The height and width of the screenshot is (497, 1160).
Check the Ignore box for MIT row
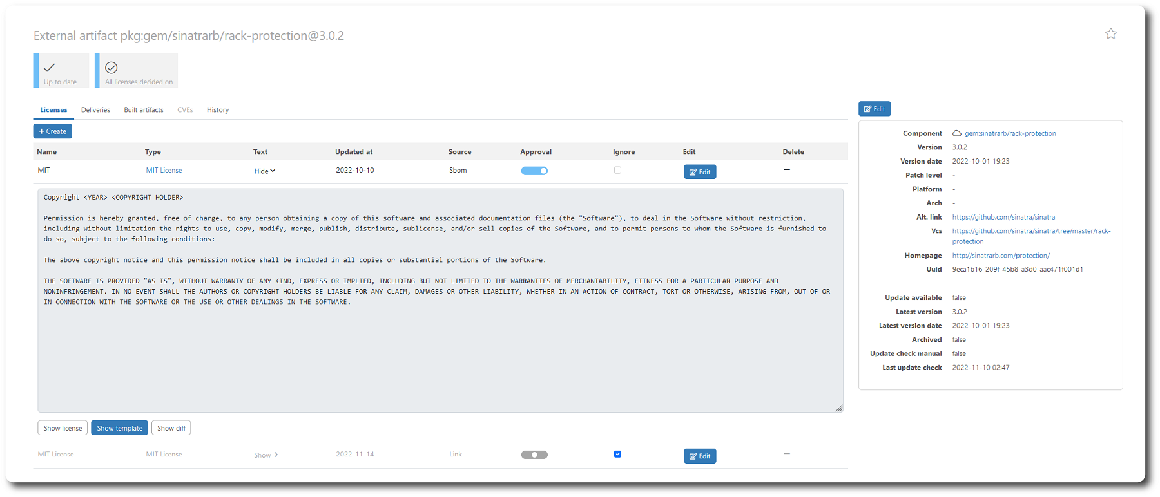[x=617, y=170]
